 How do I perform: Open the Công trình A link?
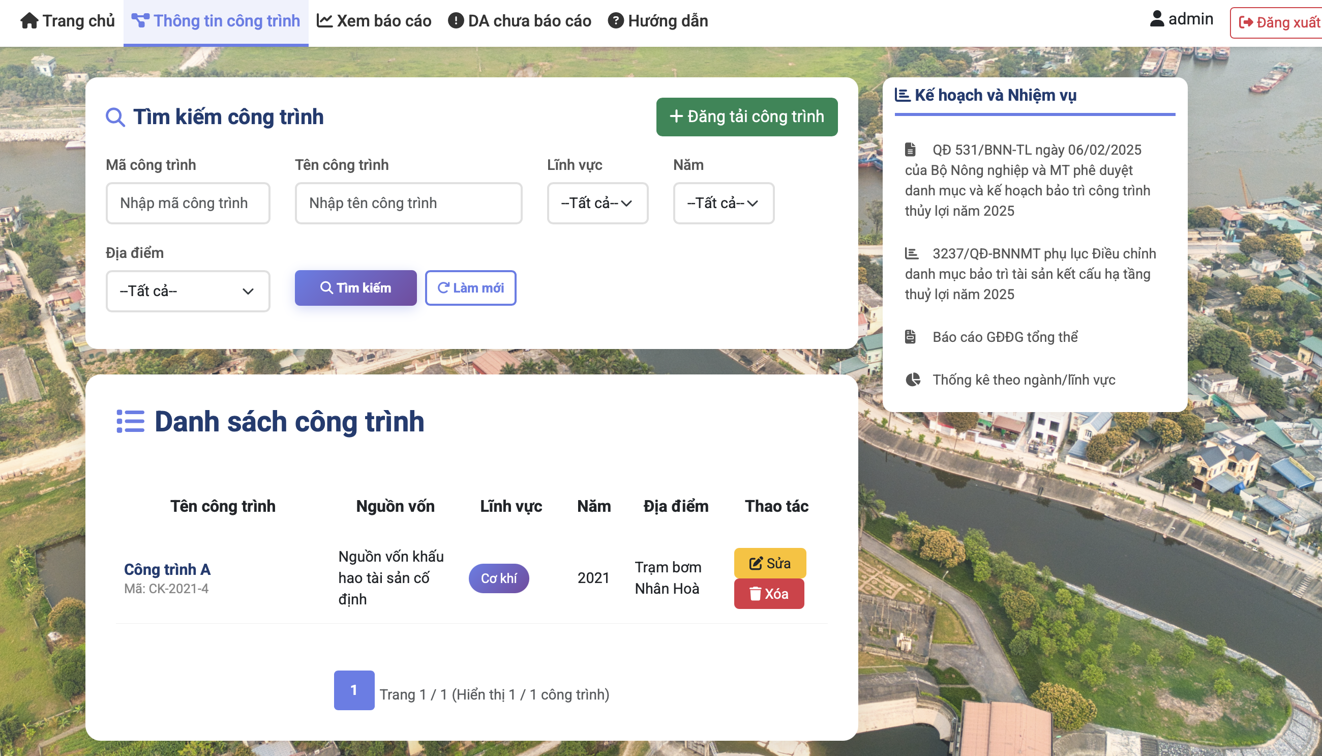pos(167,569)
